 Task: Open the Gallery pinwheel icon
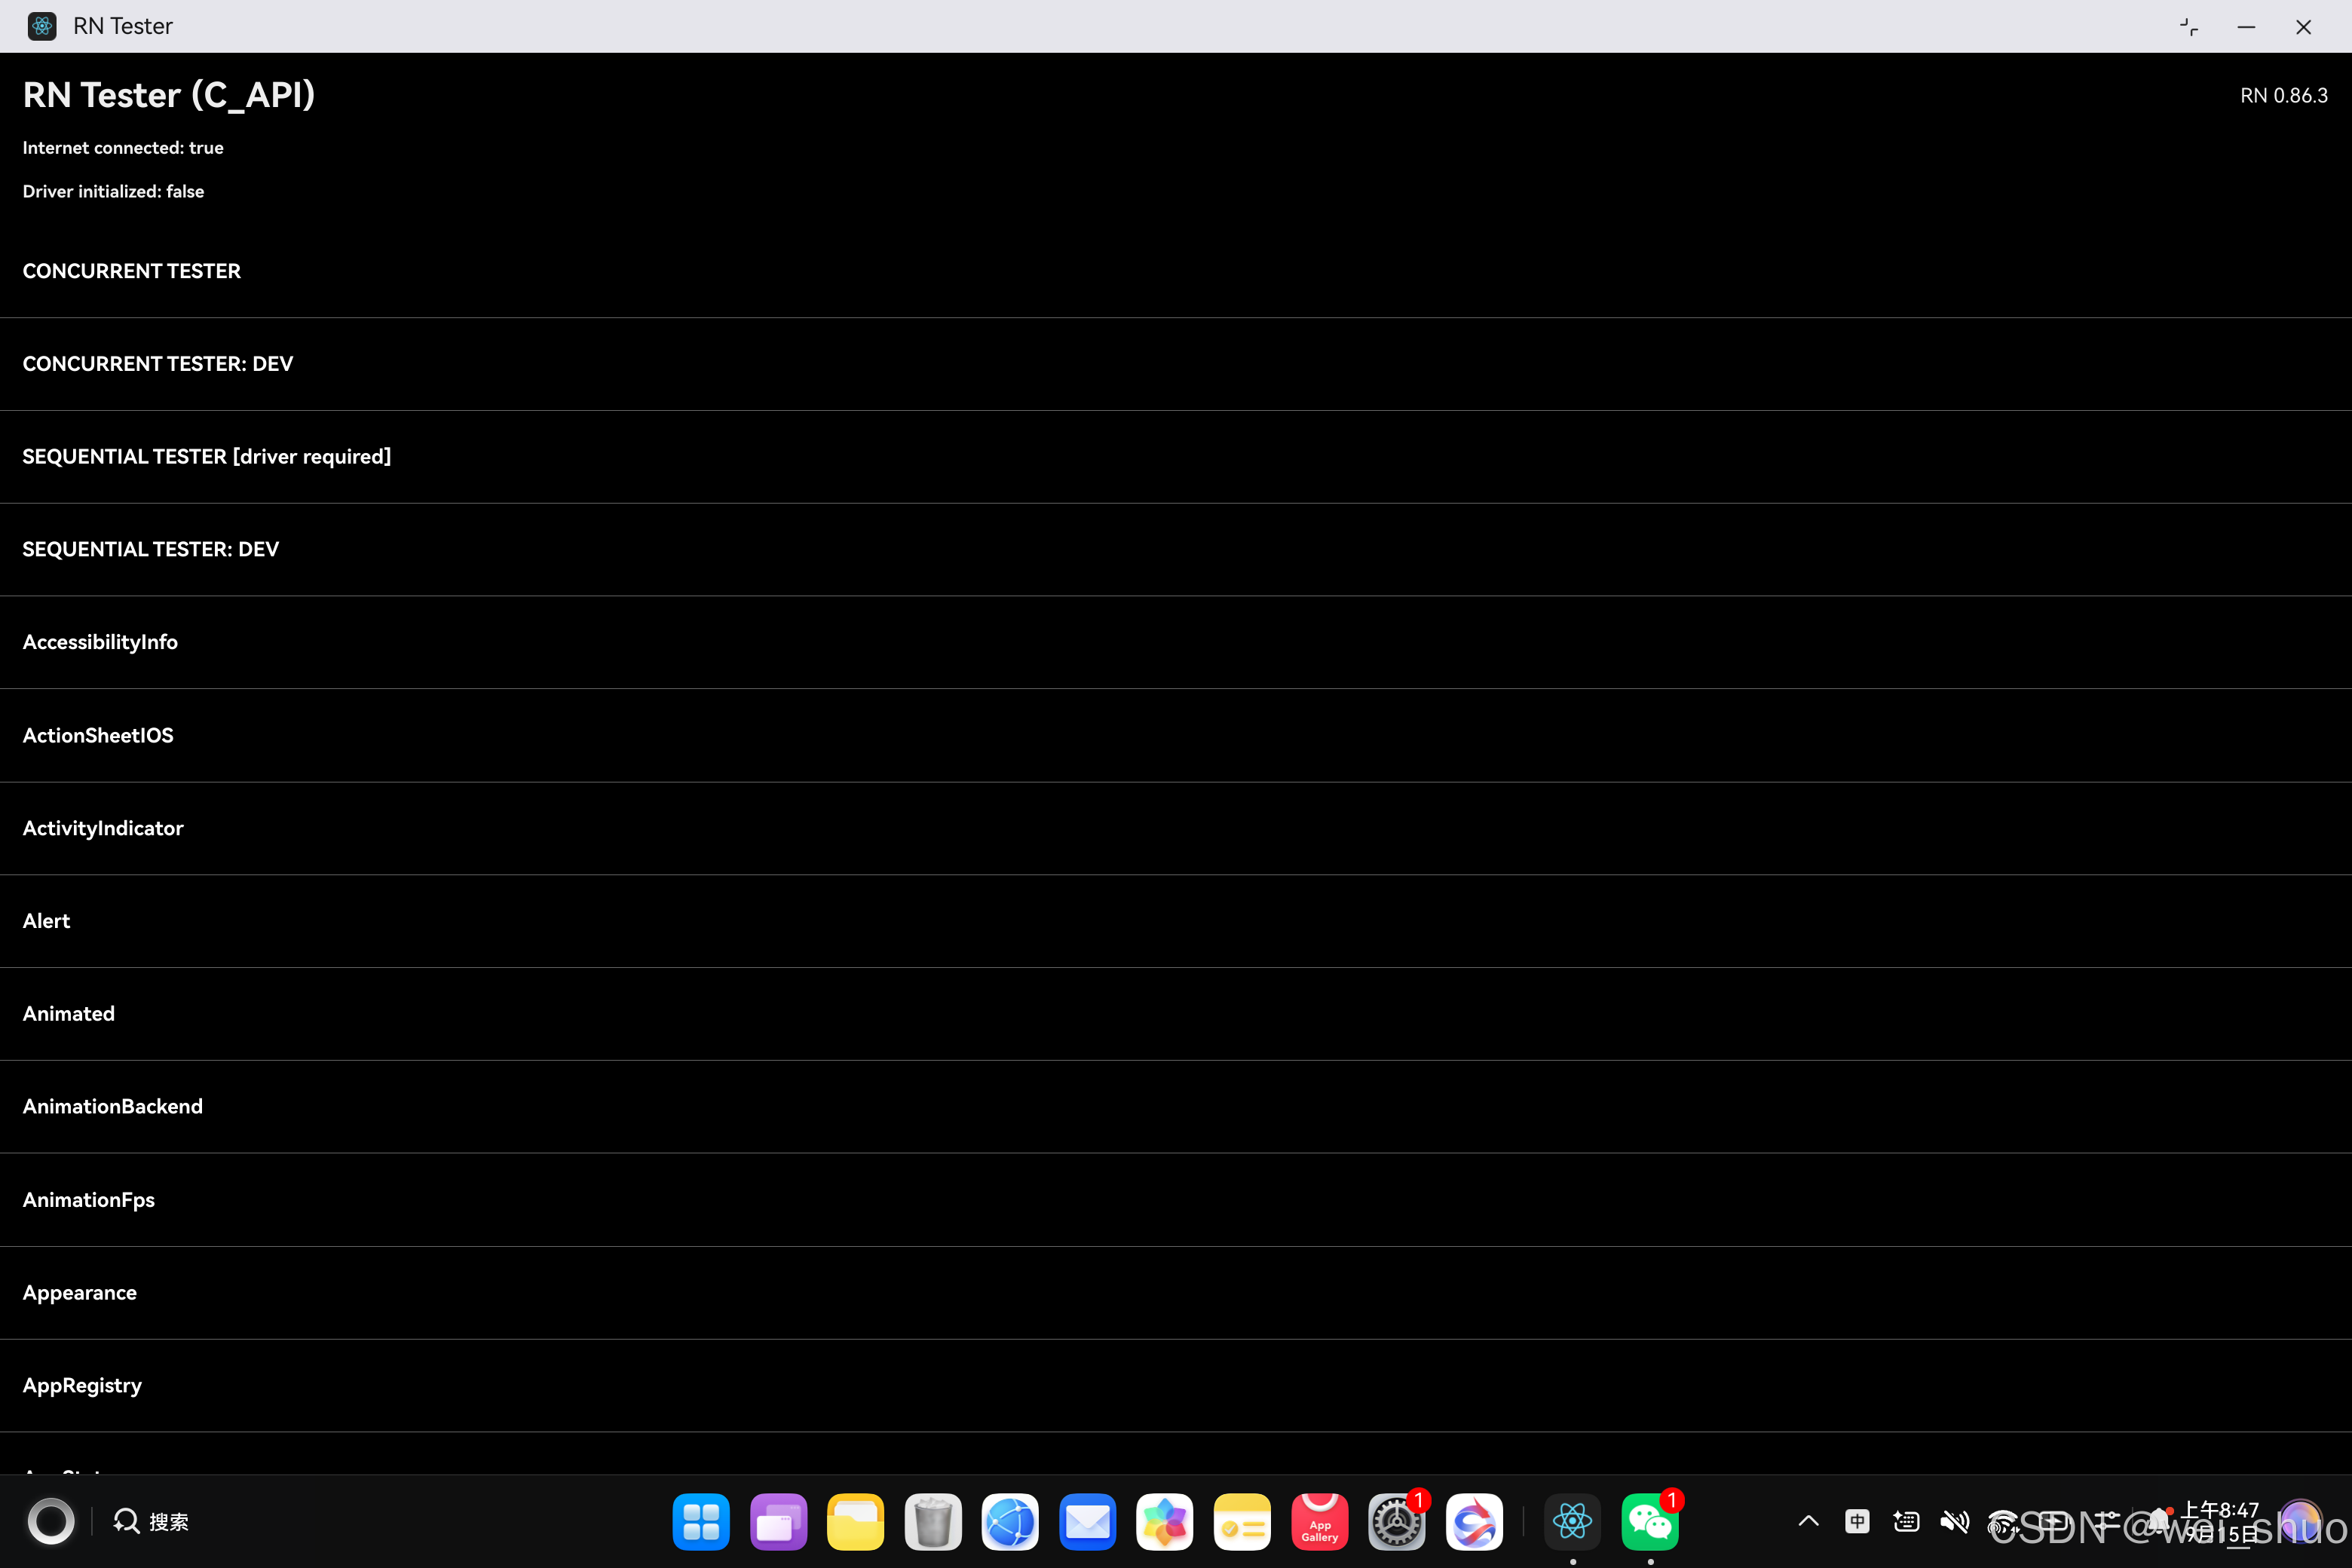pyautogui.click(x=1165, y=1521)
